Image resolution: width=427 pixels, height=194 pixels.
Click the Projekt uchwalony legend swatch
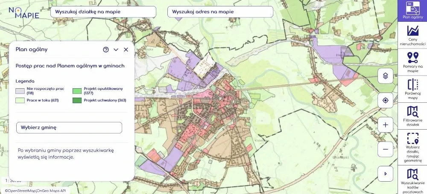tap(77, 100)
